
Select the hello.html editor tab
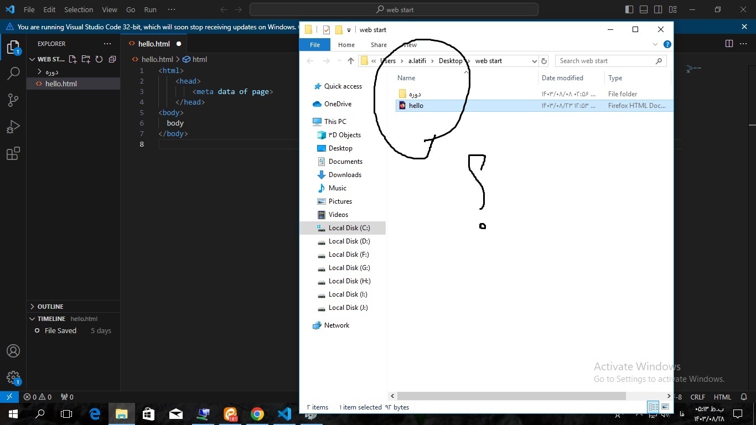(x=154, y=44)
